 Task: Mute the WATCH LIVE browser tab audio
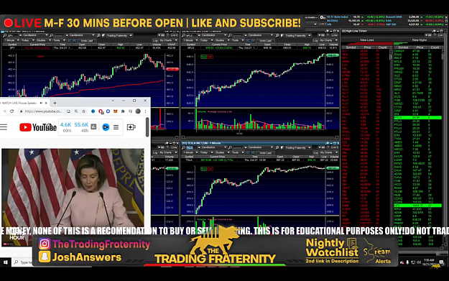(41, 103)
